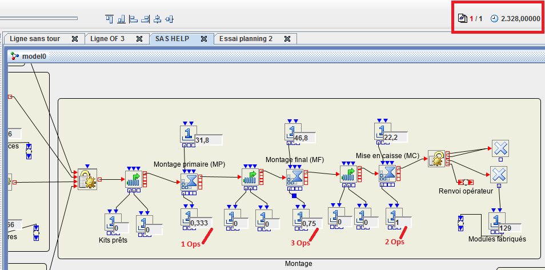Click the Modules fabriqués label
Screen dimensions: 545x270
pos(497,239)
